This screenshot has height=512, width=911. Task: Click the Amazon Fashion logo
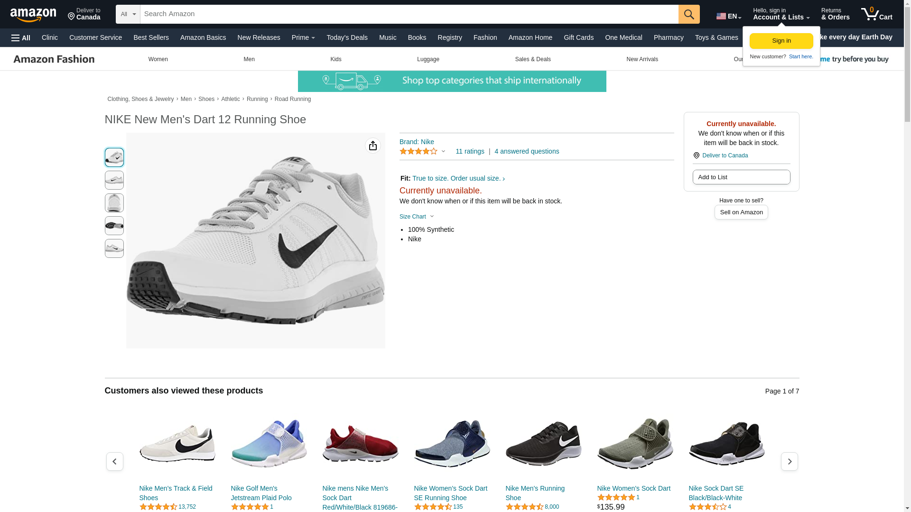click(x=54, y=59)
